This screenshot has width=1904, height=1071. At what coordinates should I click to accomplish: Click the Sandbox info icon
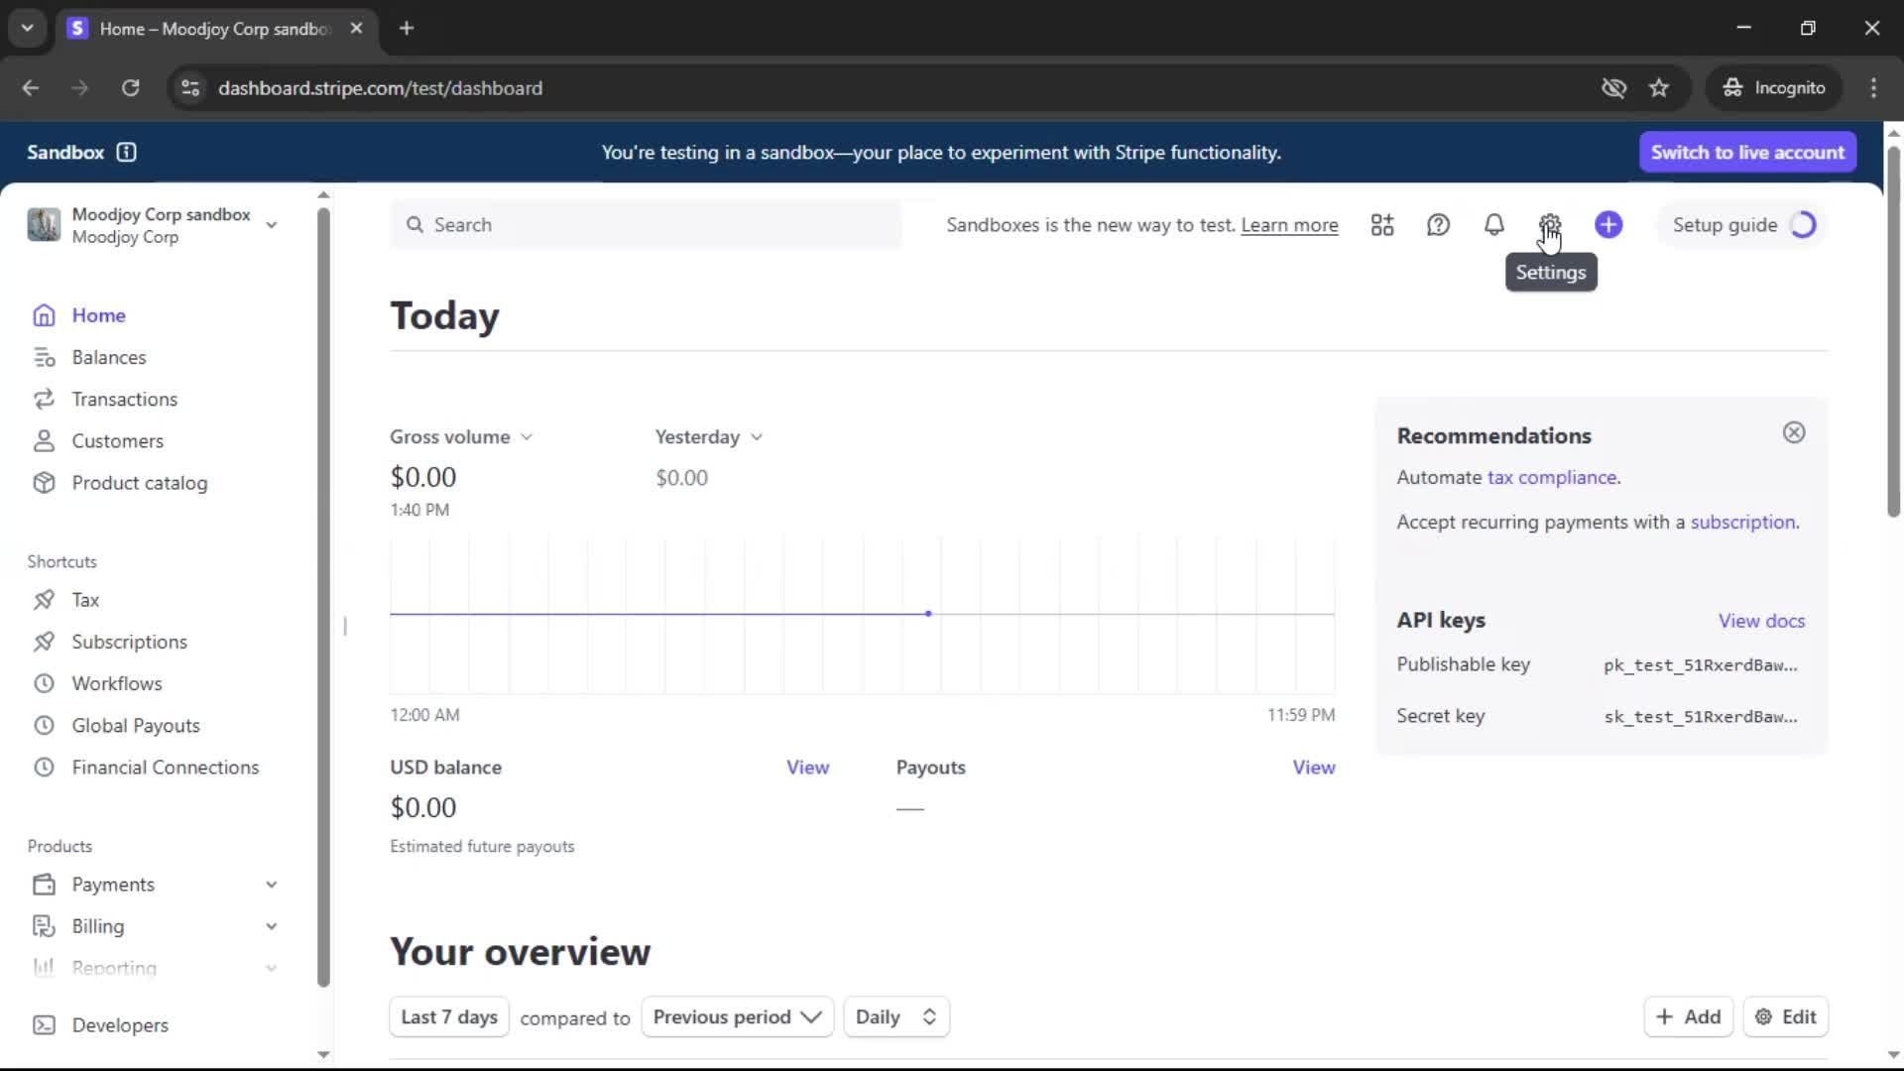[126, 152]
